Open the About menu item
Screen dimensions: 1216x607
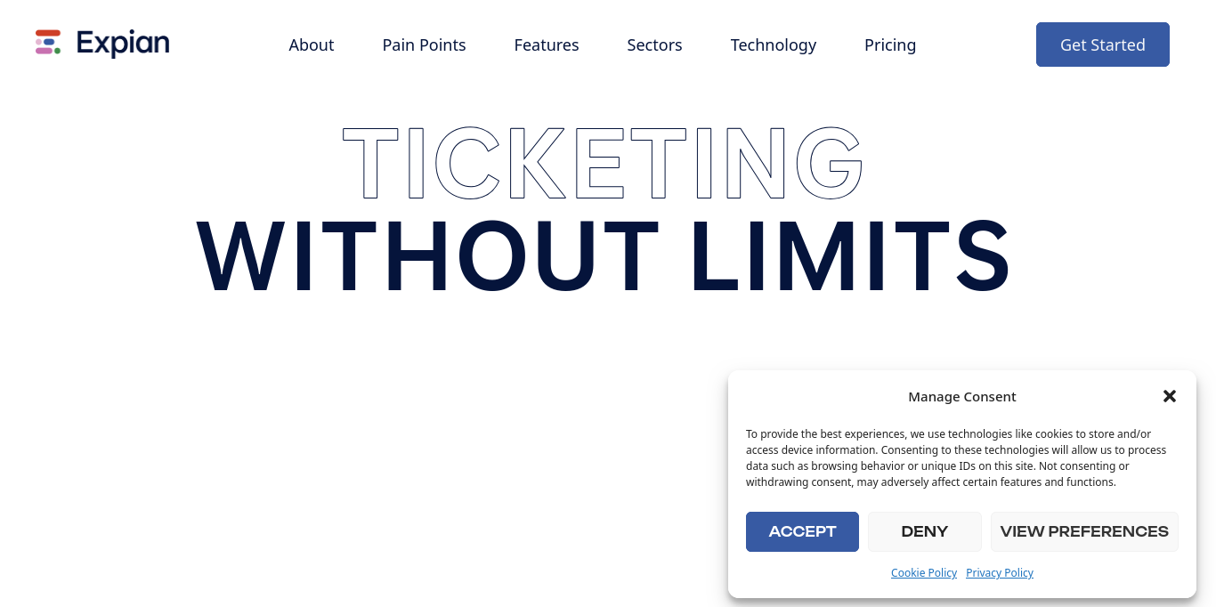tap(312, 45)
